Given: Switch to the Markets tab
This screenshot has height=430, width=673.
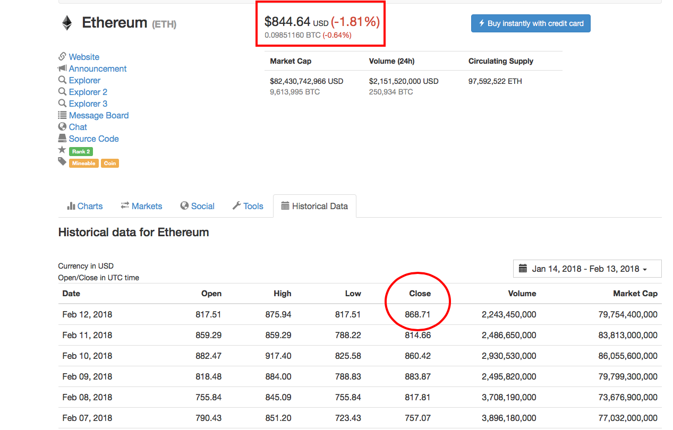Looking at the screenshot, I should (141, 206).
